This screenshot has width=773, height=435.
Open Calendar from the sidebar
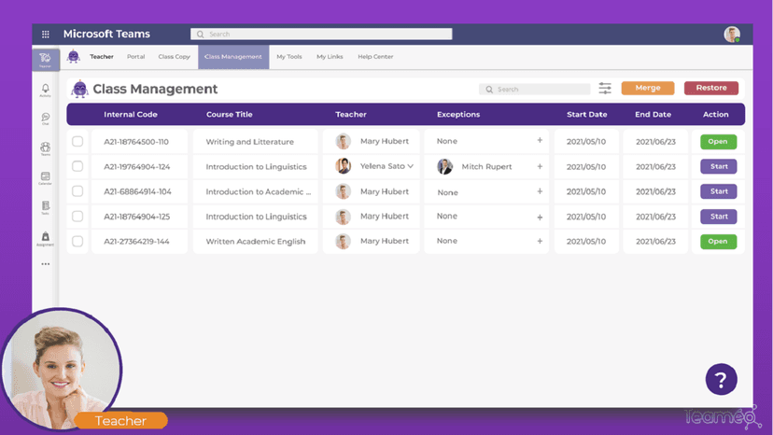point(46,178)
